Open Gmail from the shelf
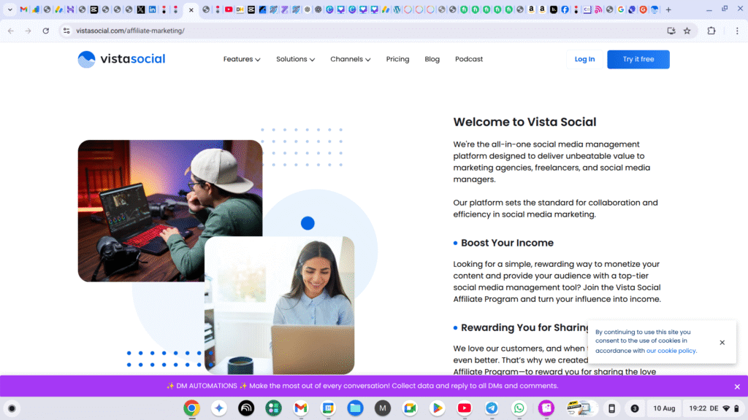This screenshot has width=748, height=420. pyautogui.click(x=300, y=408)
